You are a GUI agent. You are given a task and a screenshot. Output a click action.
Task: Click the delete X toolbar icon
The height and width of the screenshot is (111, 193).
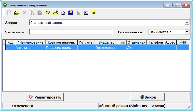(24, 13)
